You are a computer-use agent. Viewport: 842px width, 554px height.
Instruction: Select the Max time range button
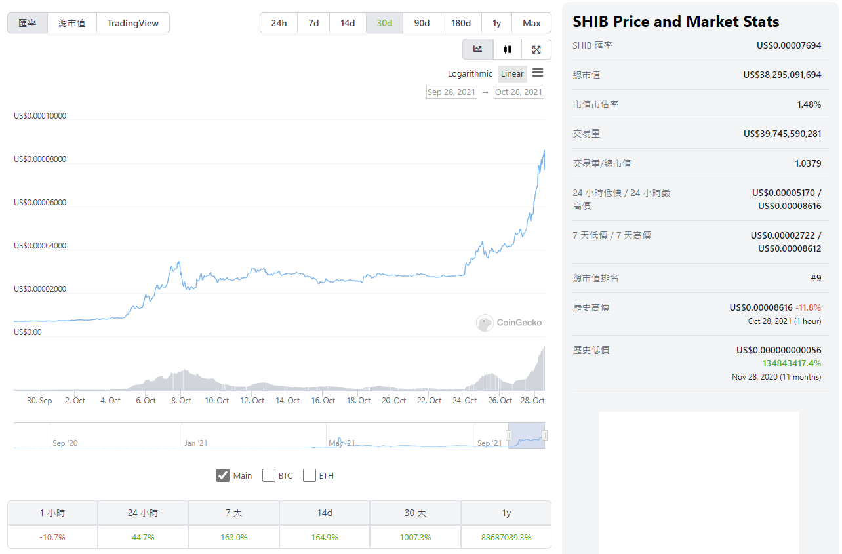(x=532, y=23)
